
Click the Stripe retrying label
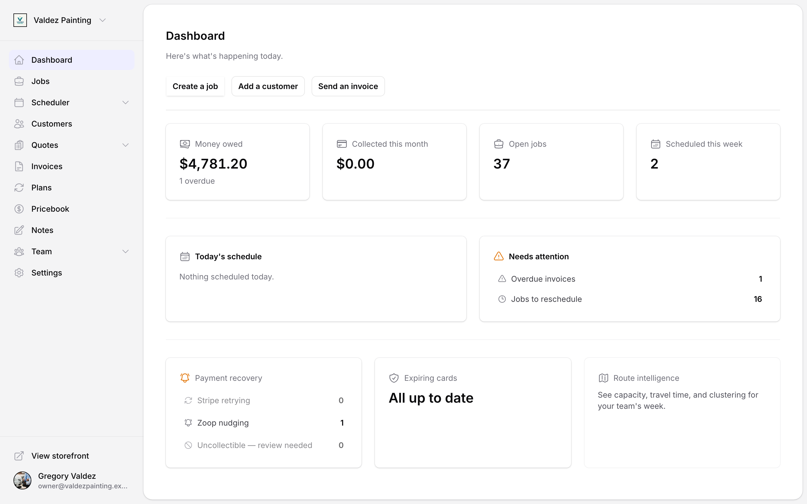(223, 400)
